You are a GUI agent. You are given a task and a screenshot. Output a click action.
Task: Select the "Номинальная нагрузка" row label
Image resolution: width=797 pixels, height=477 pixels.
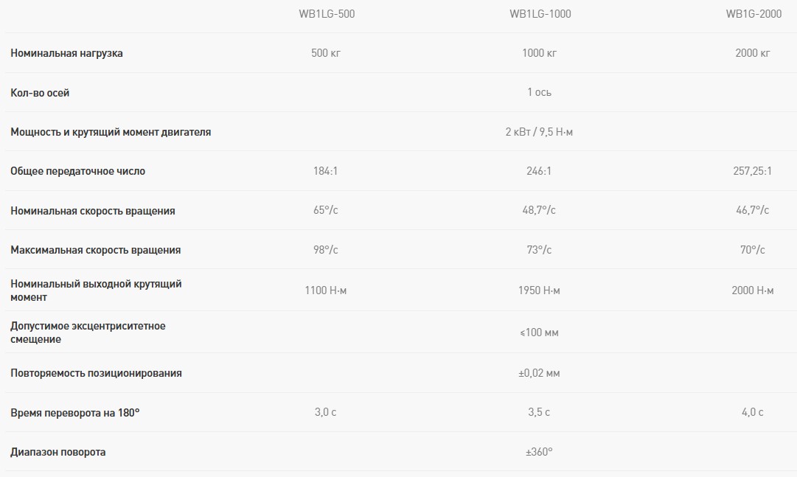[66, 53]
